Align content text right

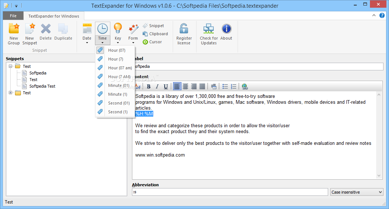coord(194,87)
